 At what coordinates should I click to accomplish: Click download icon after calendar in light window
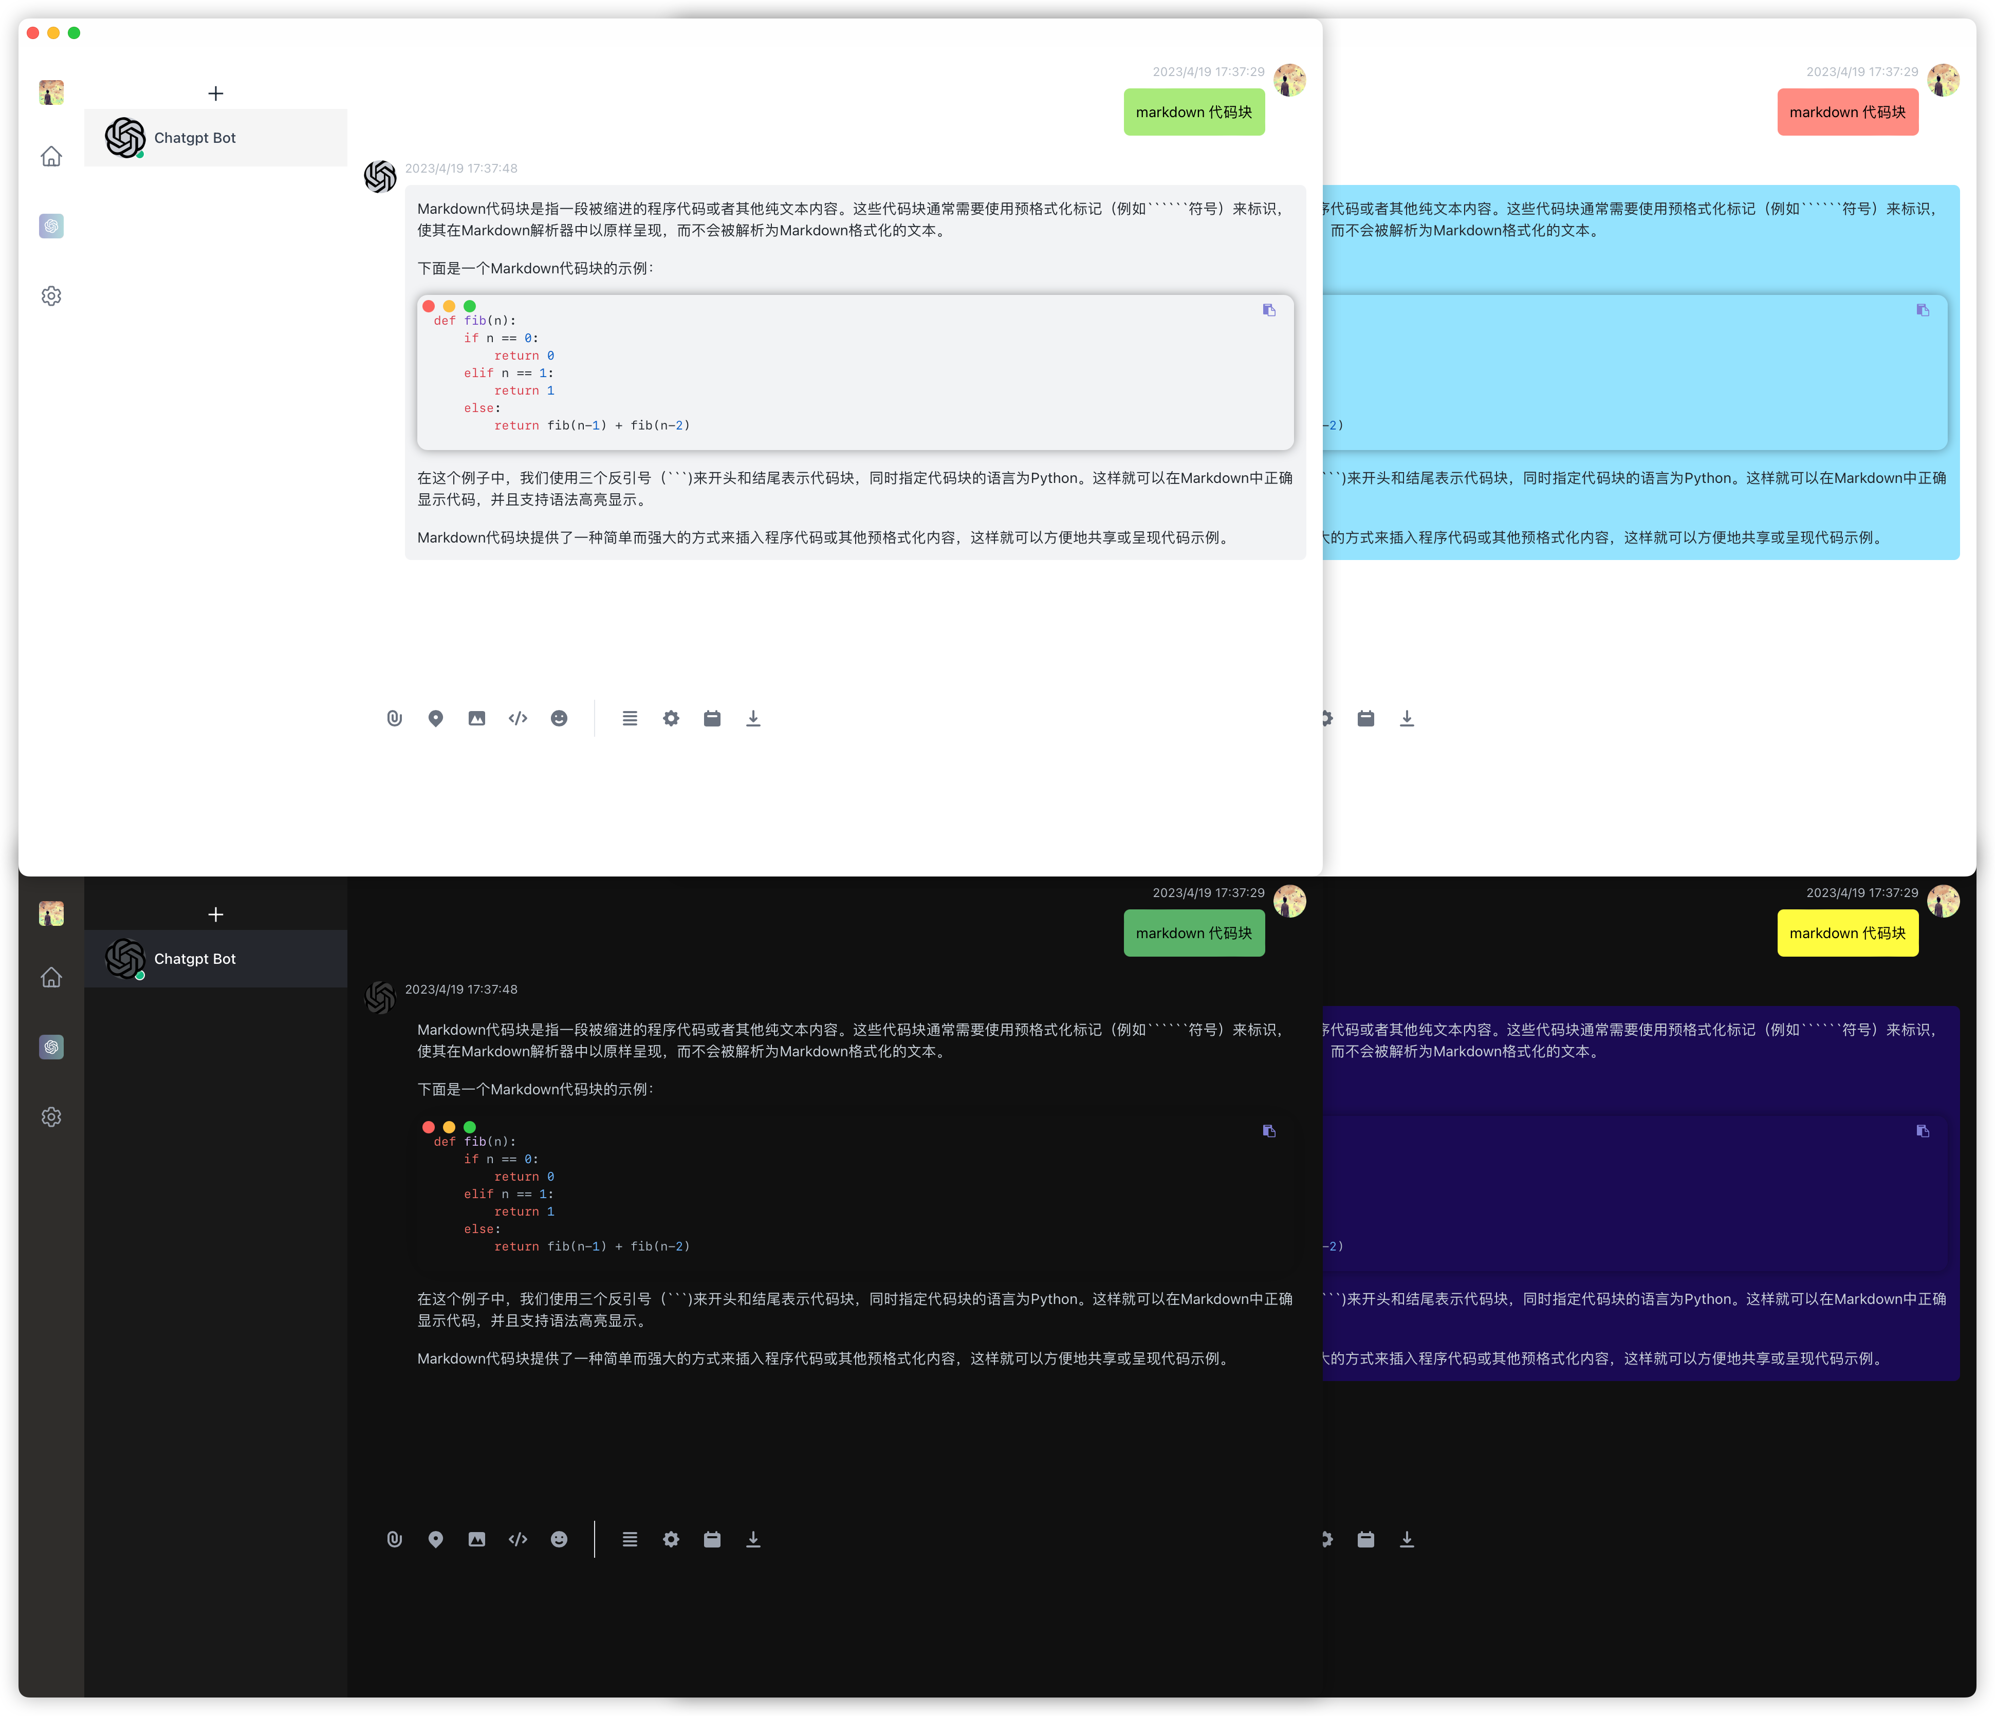[753, 718]
